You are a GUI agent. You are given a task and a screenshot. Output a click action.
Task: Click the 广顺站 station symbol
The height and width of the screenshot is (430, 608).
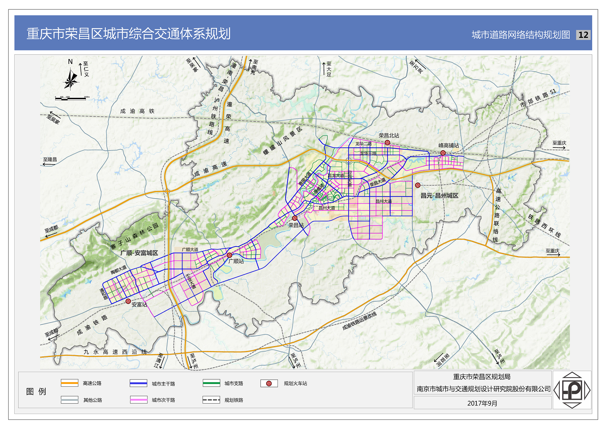tap(230, 255)
